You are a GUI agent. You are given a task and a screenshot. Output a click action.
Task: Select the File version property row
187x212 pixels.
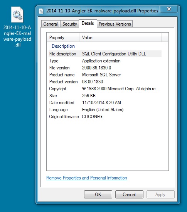click(105, 68)
